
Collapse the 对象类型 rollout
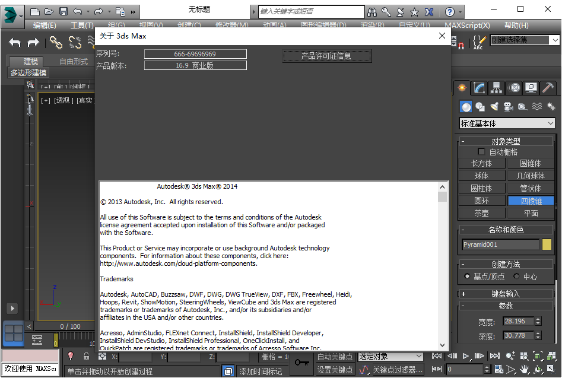506,141
